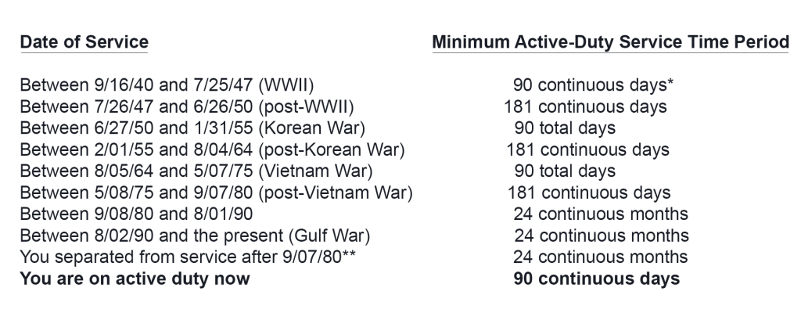Click the post-Vietnam War date range
Screen dimensions: 801x313
tap(217, 192)
